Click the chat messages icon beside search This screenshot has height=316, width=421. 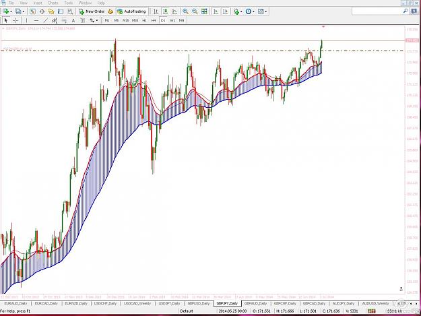coord(414,11)
